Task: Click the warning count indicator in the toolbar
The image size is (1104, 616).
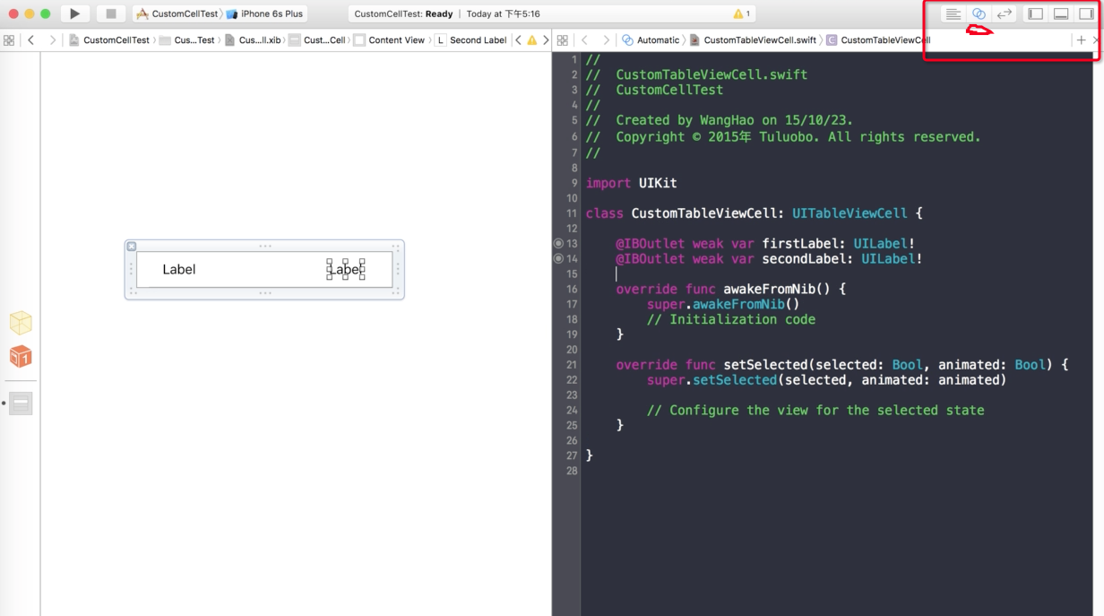Action: click(742, 13)
